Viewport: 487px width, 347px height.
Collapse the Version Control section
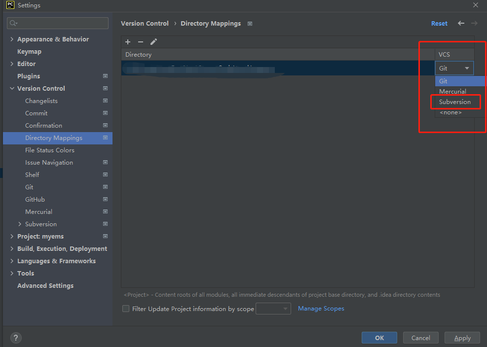tap(12, 88)
